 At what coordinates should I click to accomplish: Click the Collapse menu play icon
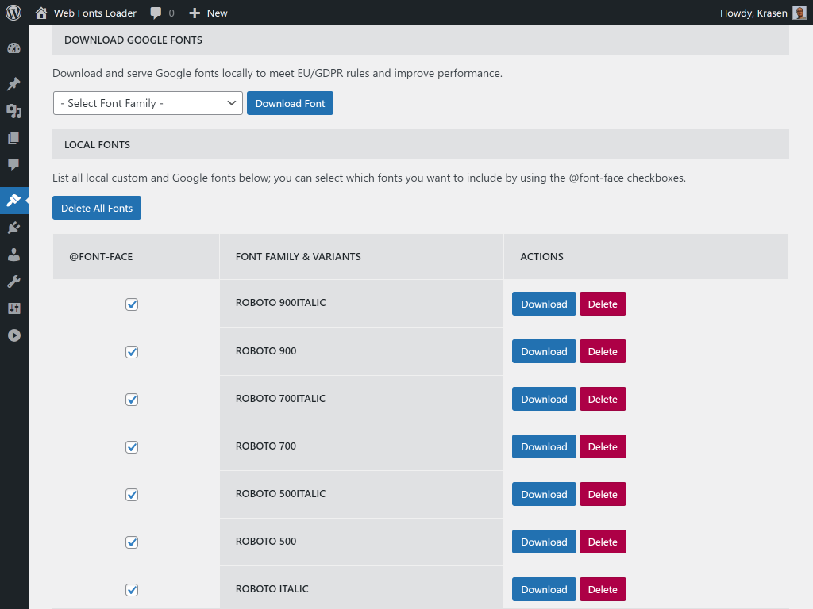coord(14,335)
